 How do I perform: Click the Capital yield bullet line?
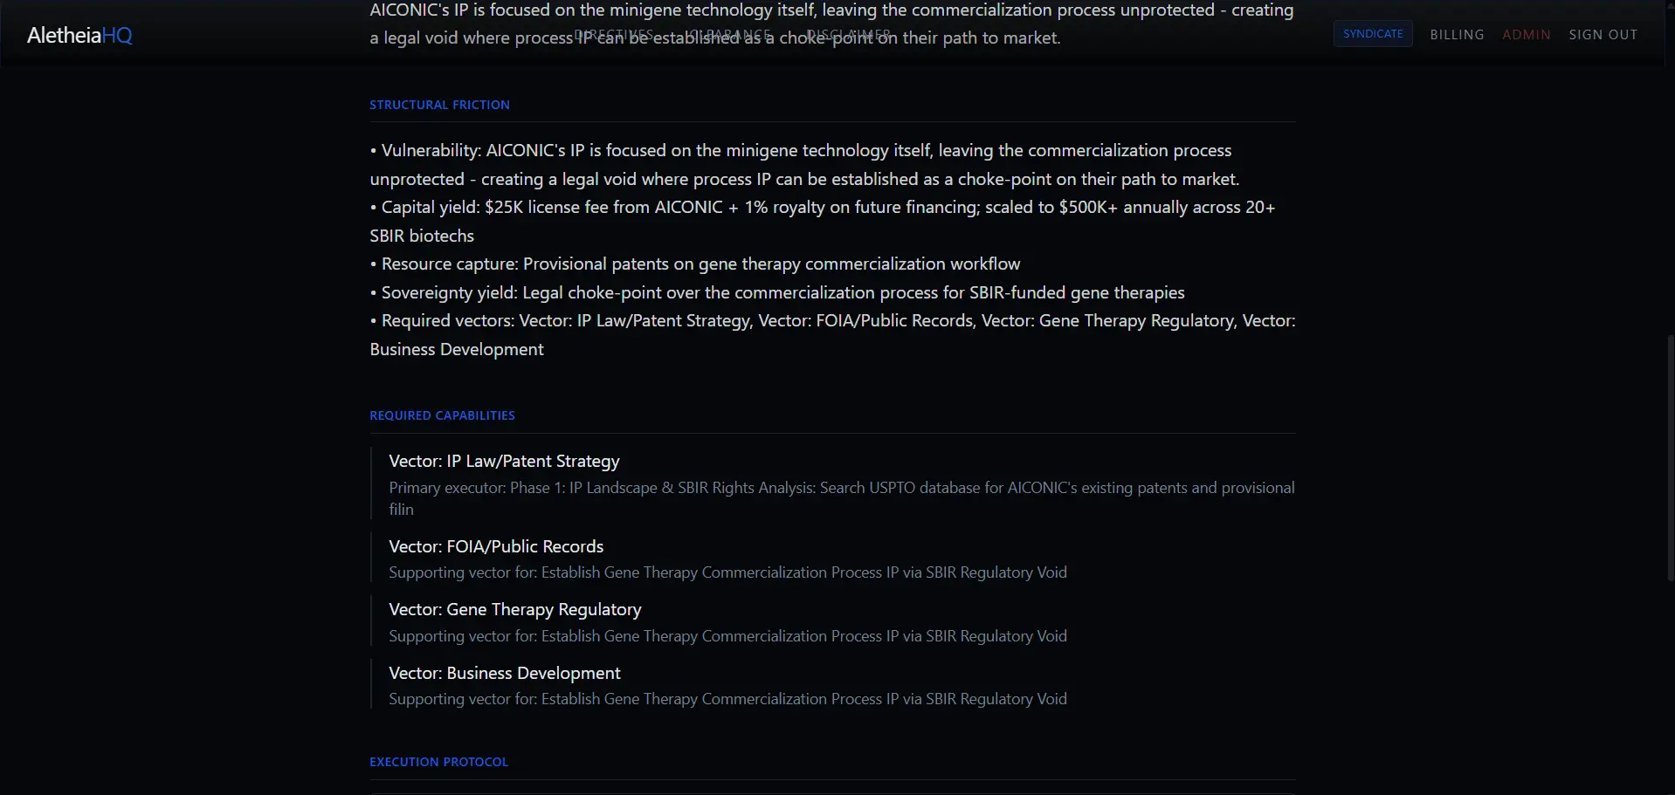coord(823,221)
